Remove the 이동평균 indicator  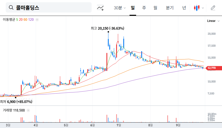coord(37,20)
